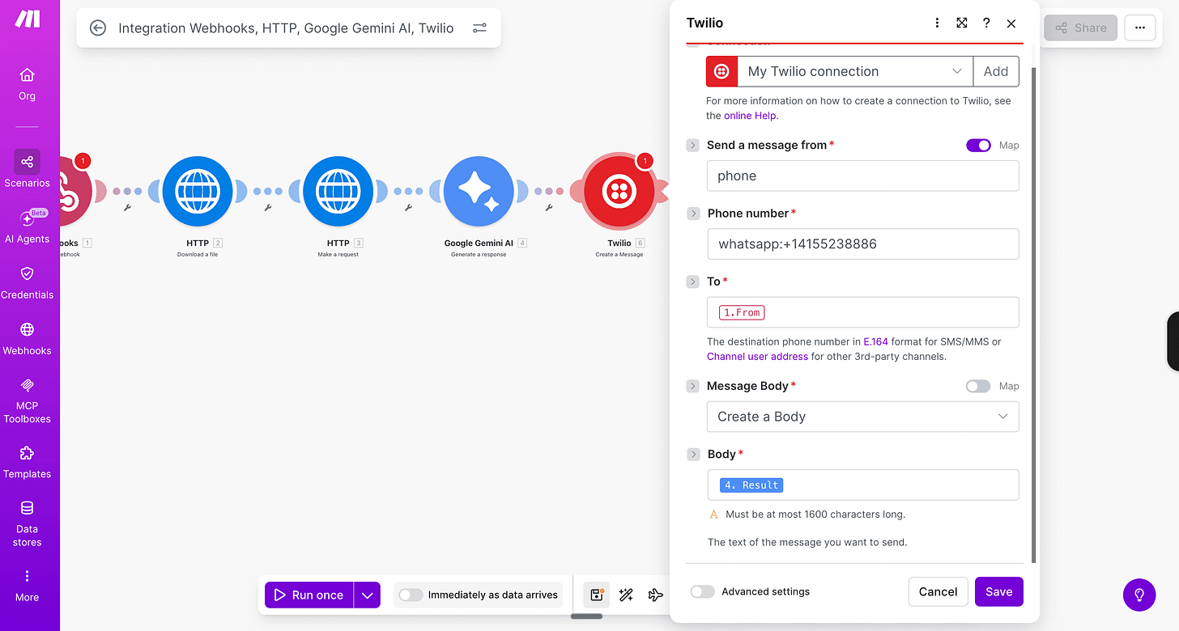1179x631 pixels.
Task: Open Twilio panel three-dot options menu
Action: pyautogui.click(x=937, y=23)
